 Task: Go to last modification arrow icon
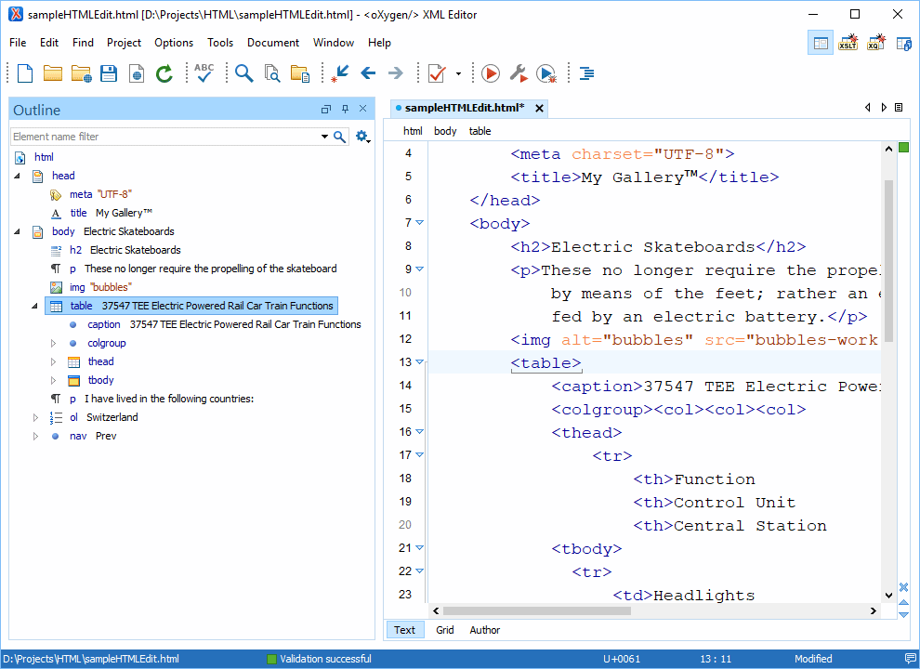(340, 73)
